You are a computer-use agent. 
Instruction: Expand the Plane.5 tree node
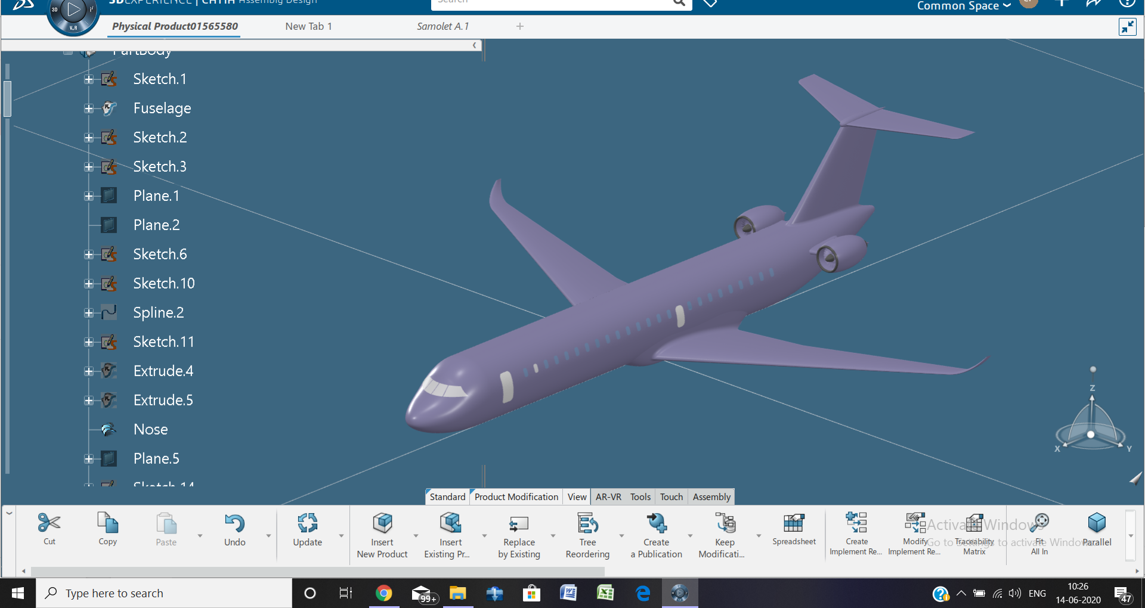point(89,459)
